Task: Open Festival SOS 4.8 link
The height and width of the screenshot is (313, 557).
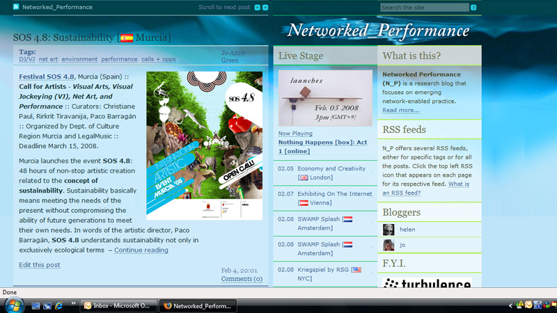Action: coord(47,77)
